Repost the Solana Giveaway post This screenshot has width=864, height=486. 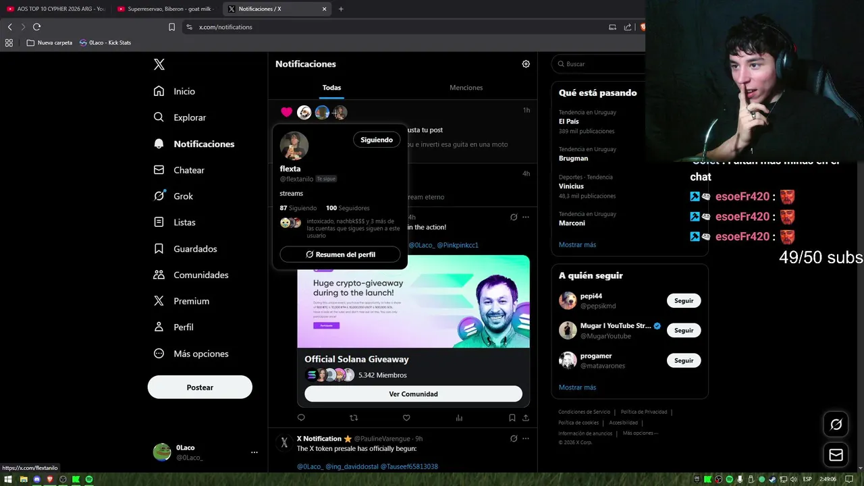tap(354, 418)
